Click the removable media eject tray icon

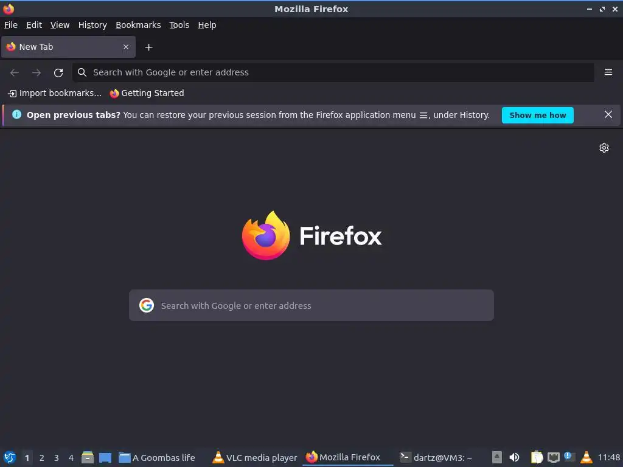496,457
